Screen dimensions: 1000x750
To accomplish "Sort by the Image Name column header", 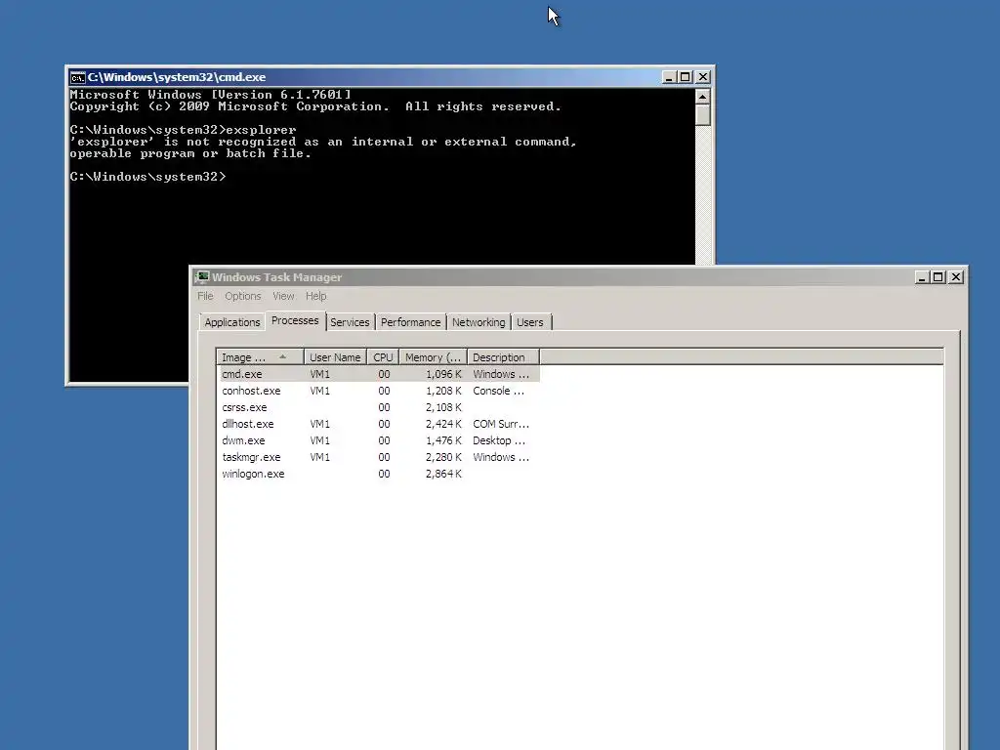I will point(260,357).
